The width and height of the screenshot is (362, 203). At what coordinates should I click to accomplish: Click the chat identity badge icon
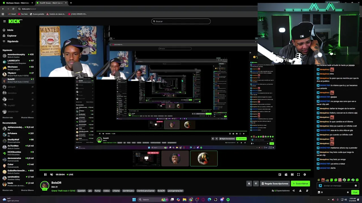(320, 186)
